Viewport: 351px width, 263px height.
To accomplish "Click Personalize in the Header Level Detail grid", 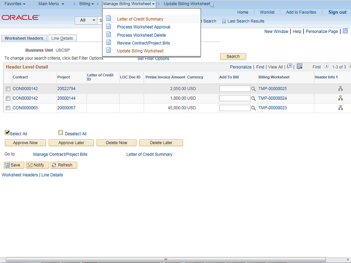I will pyautogui.click(x=241, y=67).
